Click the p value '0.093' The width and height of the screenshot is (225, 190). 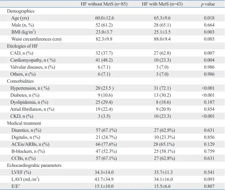(x=209, y=179)
